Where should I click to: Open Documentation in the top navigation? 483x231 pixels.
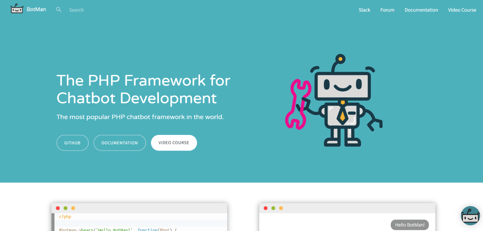coord(421,10)
